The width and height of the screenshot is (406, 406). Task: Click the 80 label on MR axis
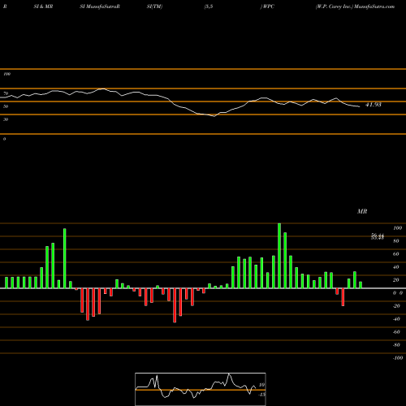click(x=396, y=241)
